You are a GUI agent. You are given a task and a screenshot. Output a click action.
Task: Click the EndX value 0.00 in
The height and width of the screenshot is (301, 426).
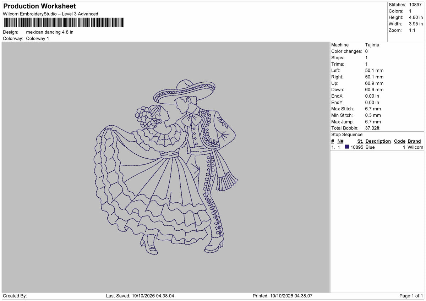tap(372, 96)
